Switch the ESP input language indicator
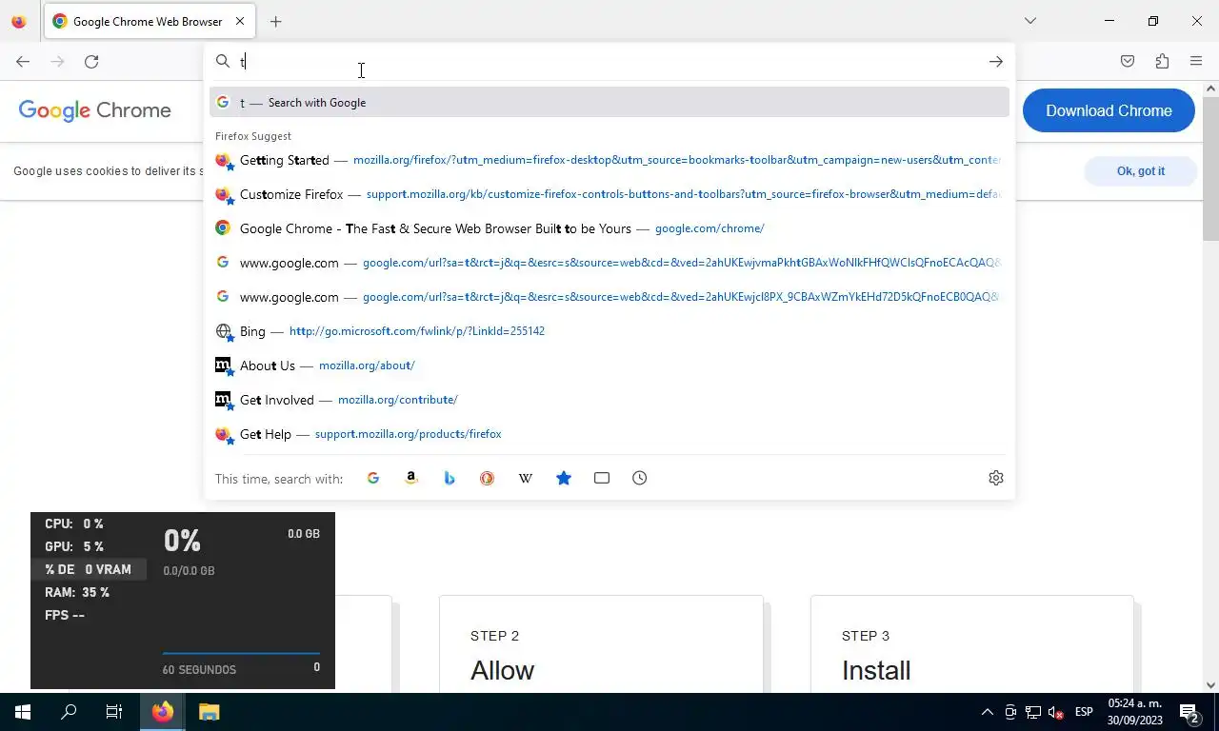1219x731 pixels. coord(1084,712)
